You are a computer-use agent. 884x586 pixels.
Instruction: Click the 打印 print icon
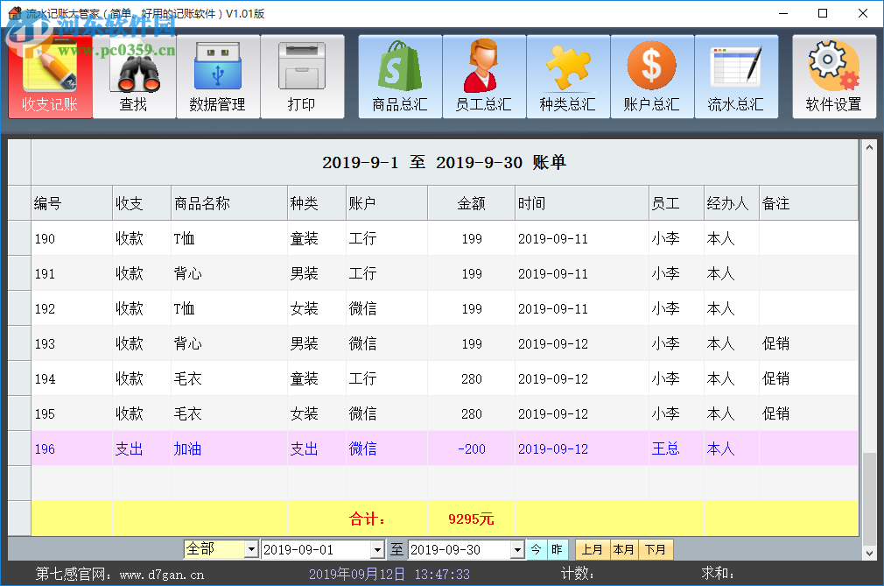[x=303, y=76]
